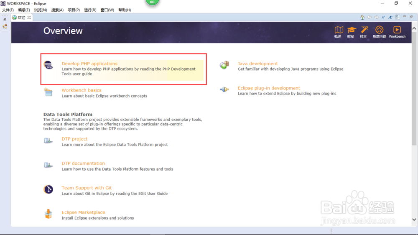This screenshot has width=418, height=235.
Task: Click the vertical scrollbar thumb
Action: (x=414, y=88)
